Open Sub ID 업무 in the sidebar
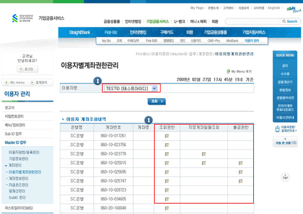 coord(13,134)
